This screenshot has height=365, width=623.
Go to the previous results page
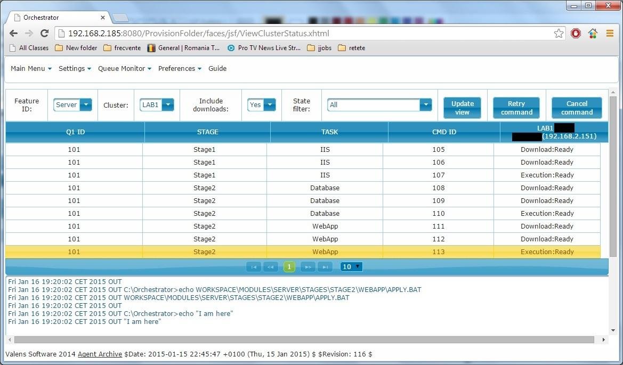point(271,266)
